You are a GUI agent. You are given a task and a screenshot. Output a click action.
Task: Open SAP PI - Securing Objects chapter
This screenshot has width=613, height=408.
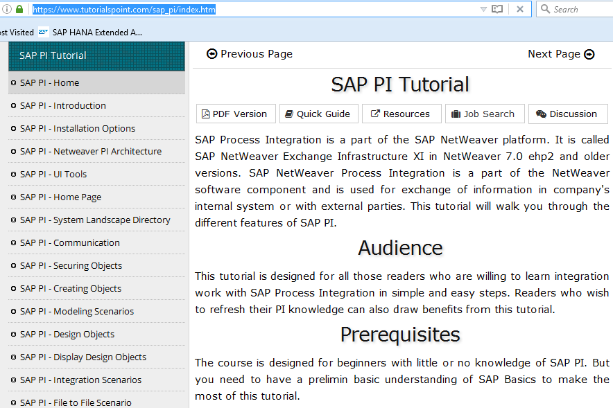pyautogui.click(x=96, y=265)
